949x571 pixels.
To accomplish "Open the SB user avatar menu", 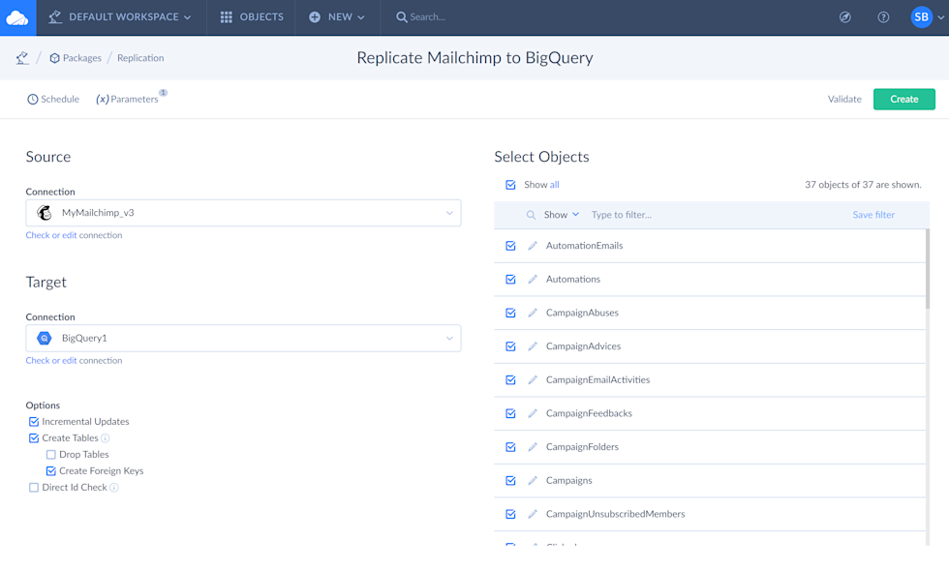I will click(921, 17).
